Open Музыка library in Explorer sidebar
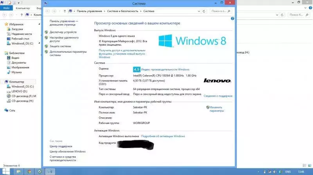The image size is (313, 175). coord(16,72)
